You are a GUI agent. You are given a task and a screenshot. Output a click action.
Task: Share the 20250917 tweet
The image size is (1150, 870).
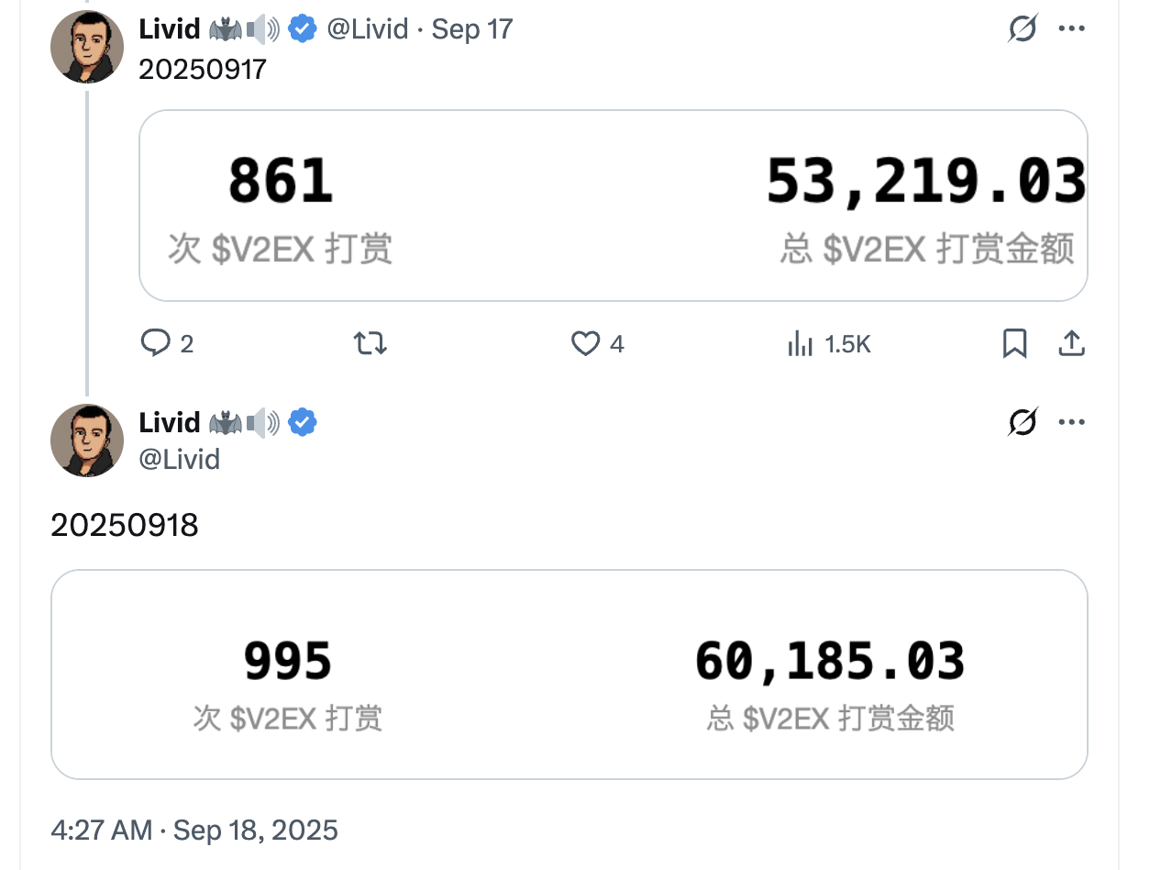point(1071,343)
